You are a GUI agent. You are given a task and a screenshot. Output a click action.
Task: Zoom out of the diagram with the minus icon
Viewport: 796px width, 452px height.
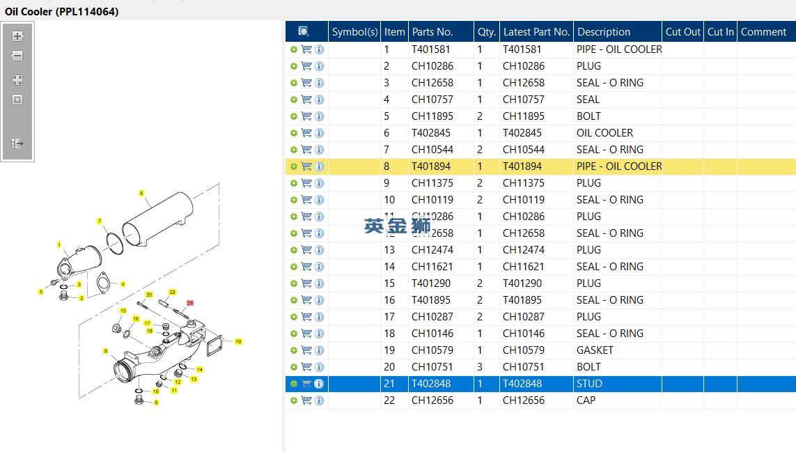[17, 56]
